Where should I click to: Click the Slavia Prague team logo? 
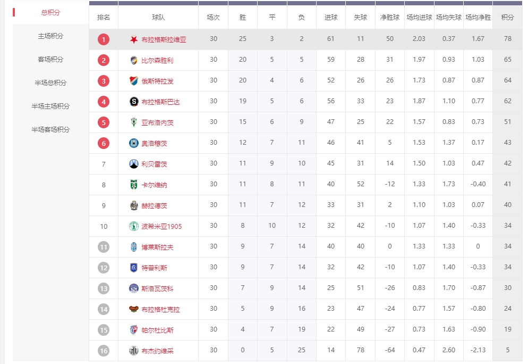coord(134,39)
